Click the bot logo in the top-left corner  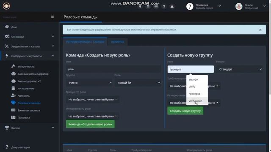(6, 6)
